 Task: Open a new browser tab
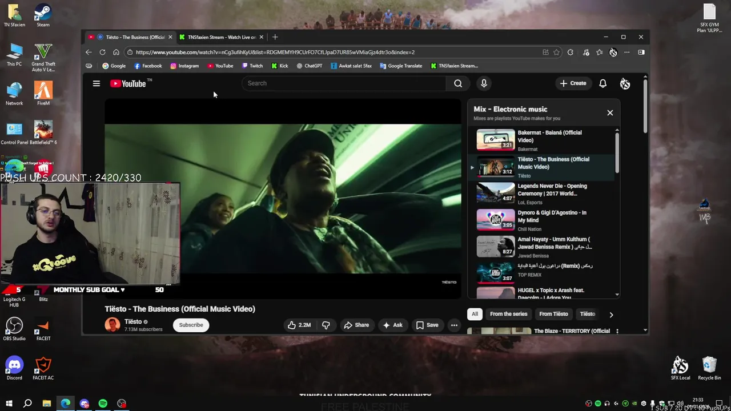coord(275,37)
